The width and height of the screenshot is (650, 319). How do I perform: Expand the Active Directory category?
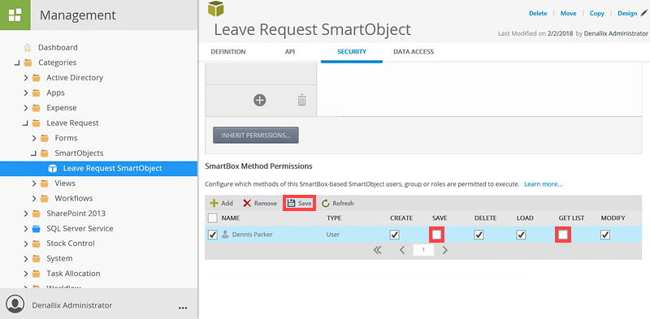26,78
